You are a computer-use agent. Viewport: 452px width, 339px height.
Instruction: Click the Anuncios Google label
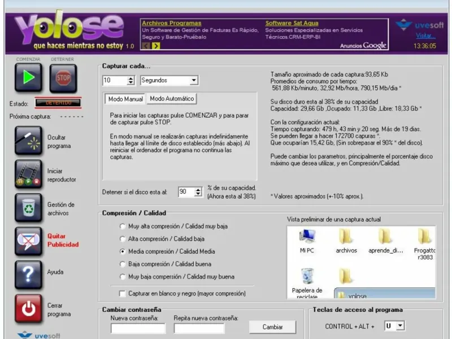pos(363,46)
